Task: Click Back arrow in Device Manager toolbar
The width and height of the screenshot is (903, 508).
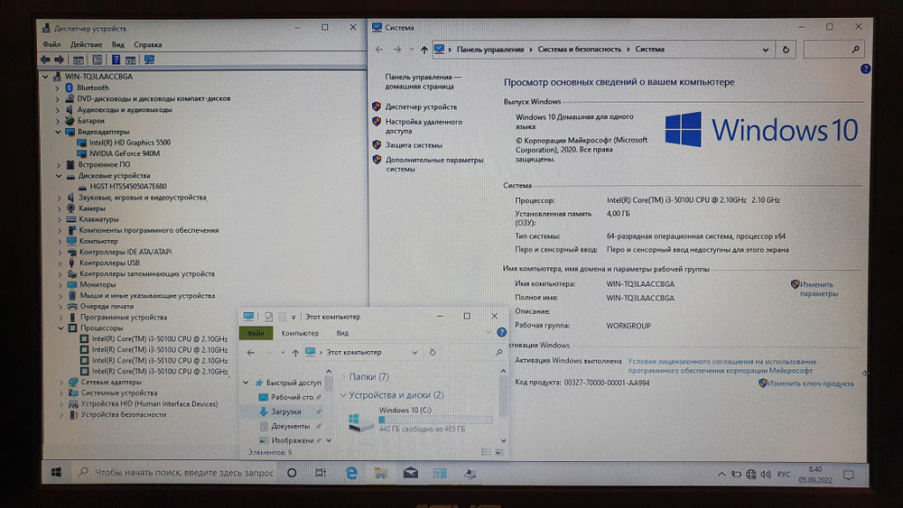Action: click(x=45, y=60)
